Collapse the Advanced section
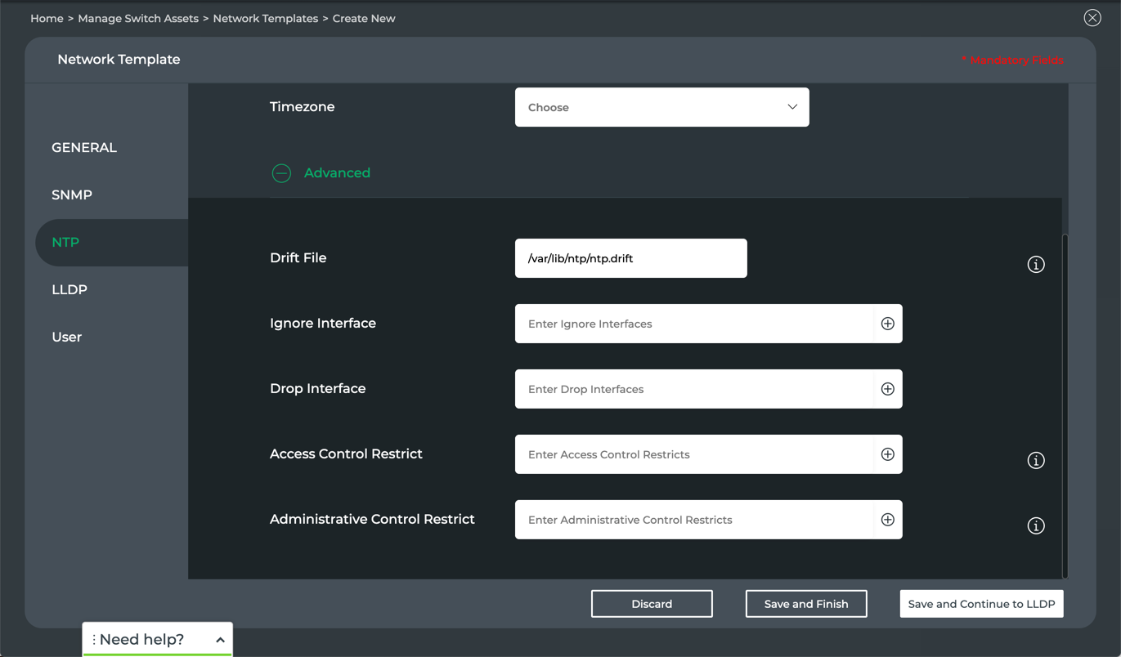The image size is (1121, 657). click(x=281, y=173)
